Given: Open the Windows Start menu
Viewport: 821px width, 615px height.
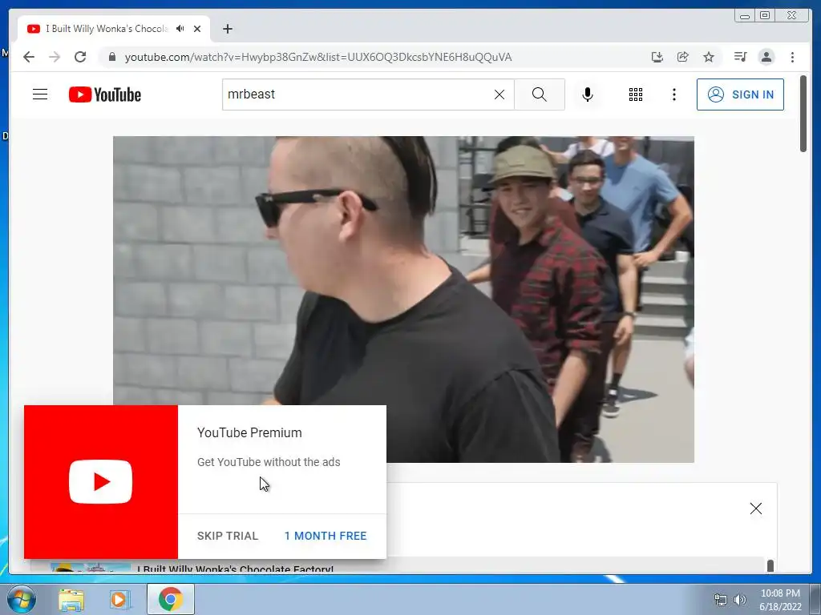Looking at the screenshot, I should 22,599.
